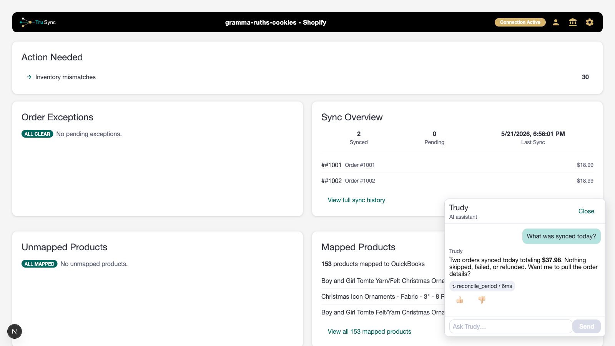Viewport: 615px width, 346px height.
Task: Open View all 153 mapped products link
Action: 369,331
